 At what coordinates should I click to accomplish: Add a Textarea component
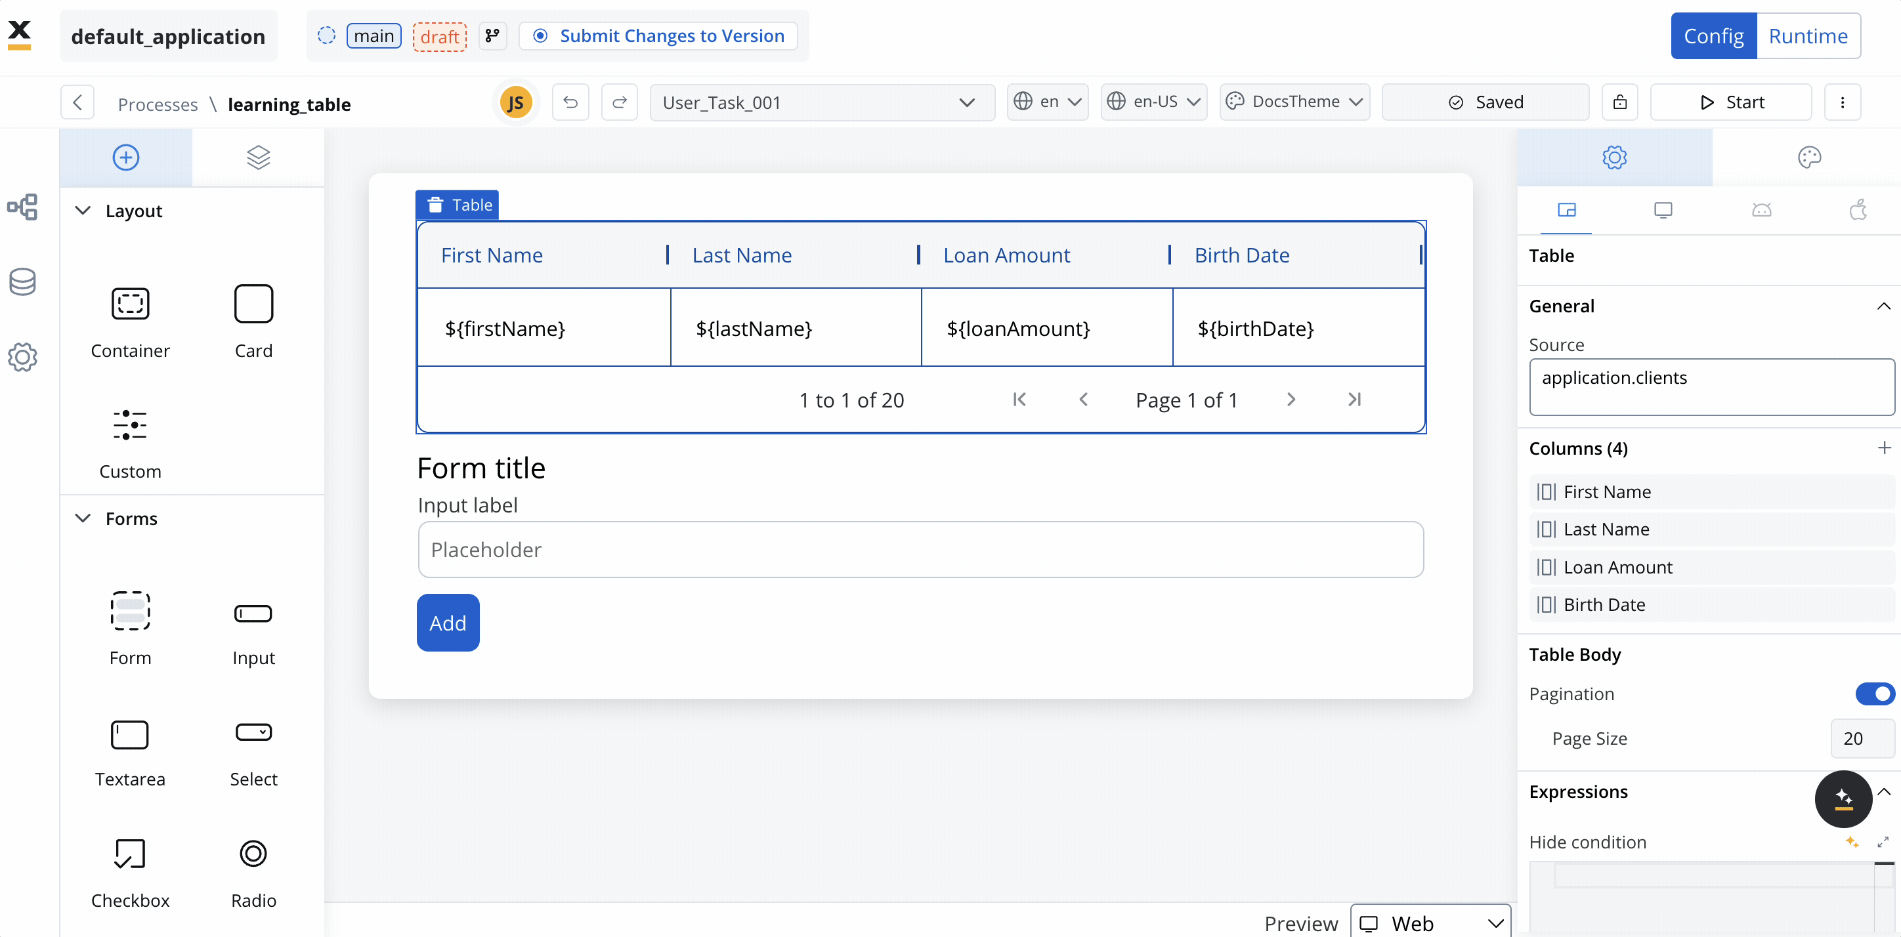click(130, 753)
